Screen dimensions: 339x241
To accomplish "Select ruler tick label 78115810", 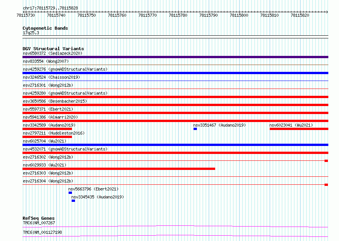I will pos(269,15).
